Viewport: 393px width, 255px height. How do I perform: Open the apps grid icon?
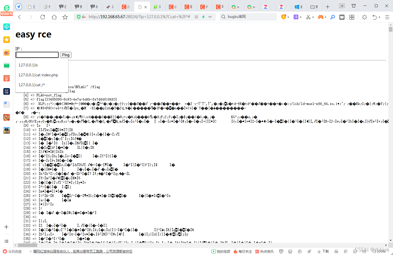pos(352,17)
